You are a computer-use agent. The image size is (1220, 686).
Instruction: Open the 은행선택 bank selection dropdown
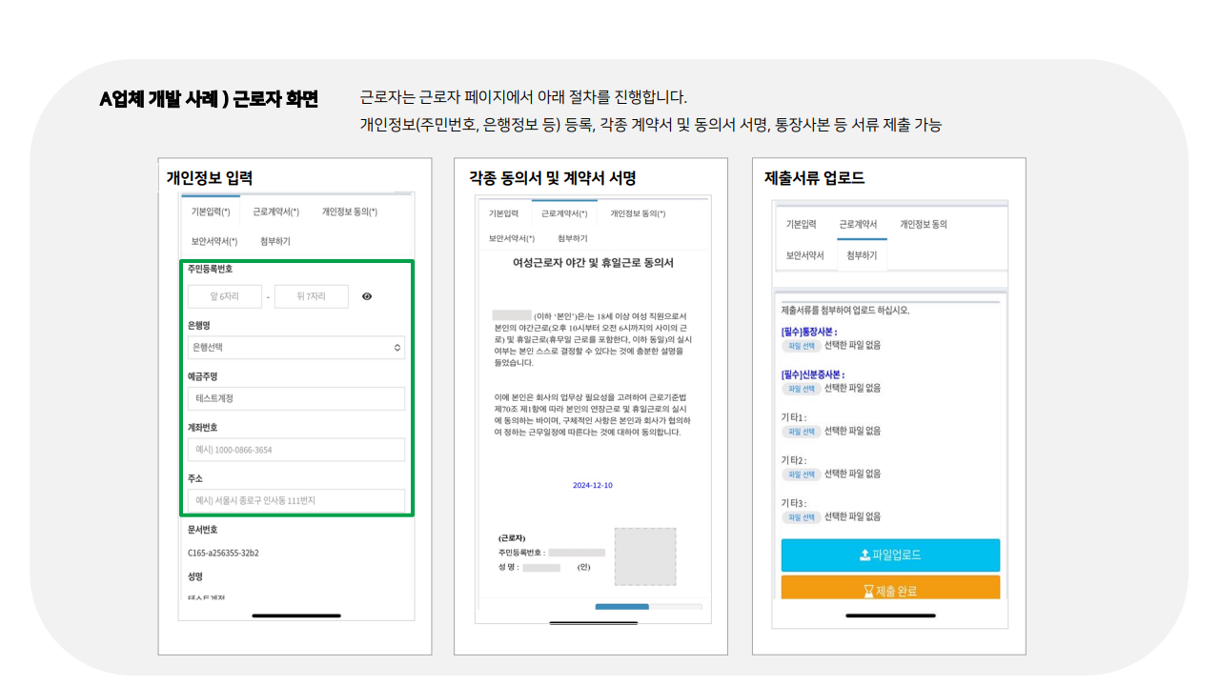tap(296, 349)
